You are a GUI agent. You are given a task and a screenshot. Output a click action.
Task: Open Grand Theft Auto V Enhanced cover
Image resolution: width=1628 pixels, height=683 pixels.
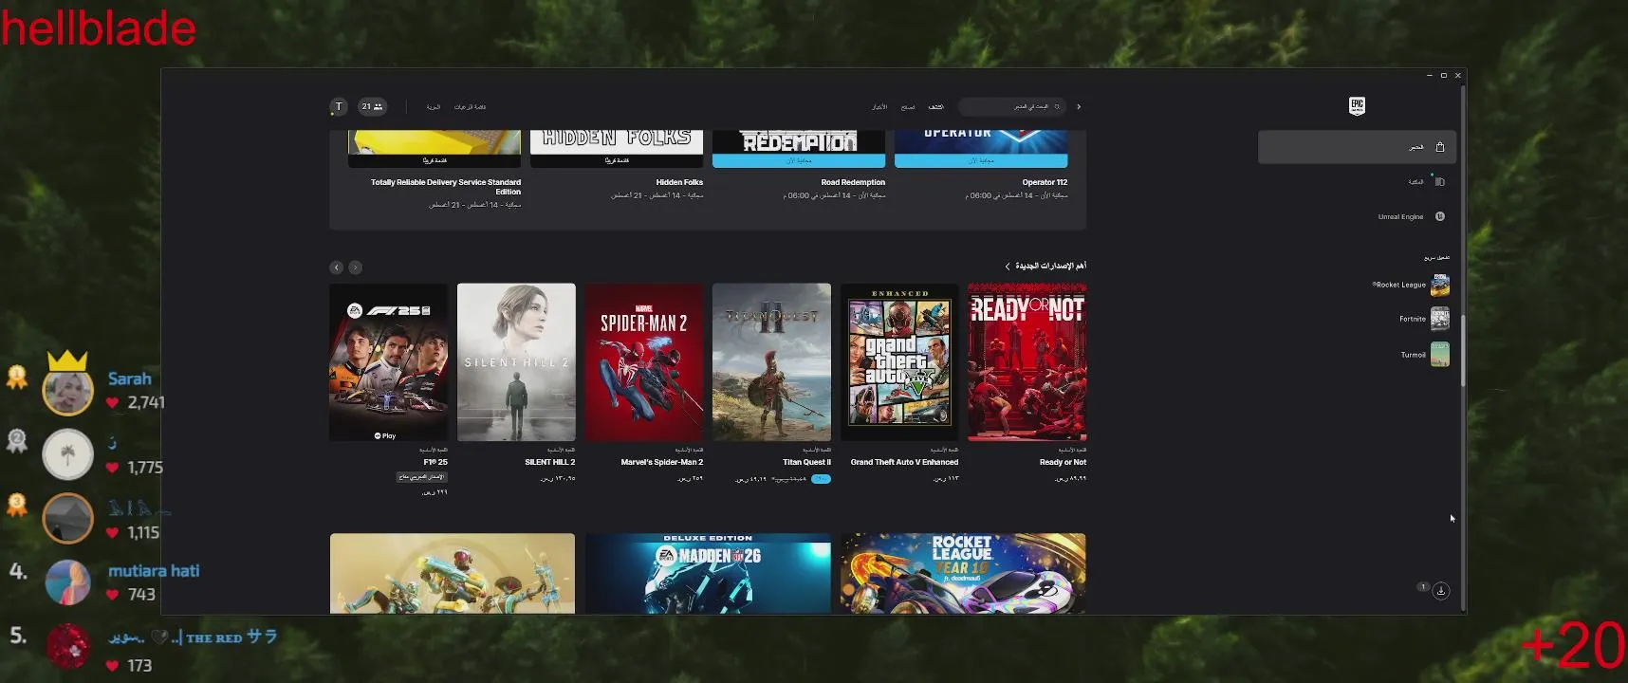pos(899,362)
